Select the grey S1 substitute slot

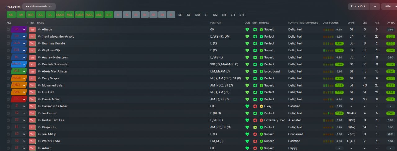pos(118,15)
